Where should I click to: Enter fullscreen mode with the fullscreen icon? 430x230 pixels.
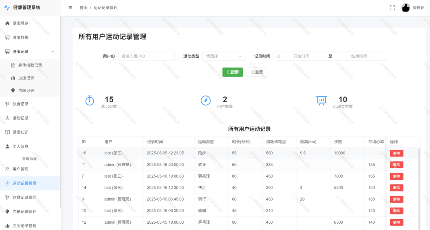pos(392,8)
